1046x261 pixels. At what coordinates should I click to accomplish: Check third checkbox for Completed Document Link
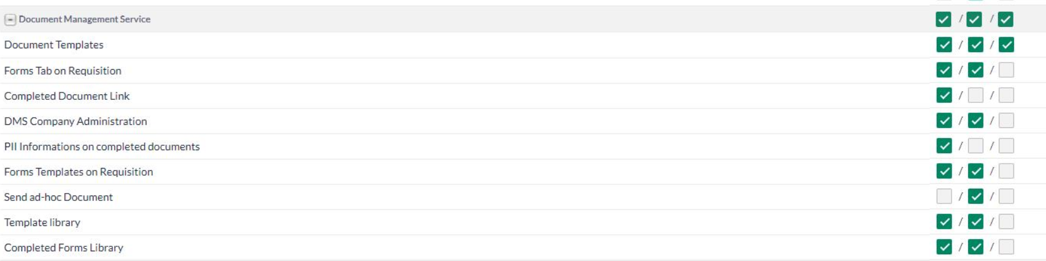1006,96
